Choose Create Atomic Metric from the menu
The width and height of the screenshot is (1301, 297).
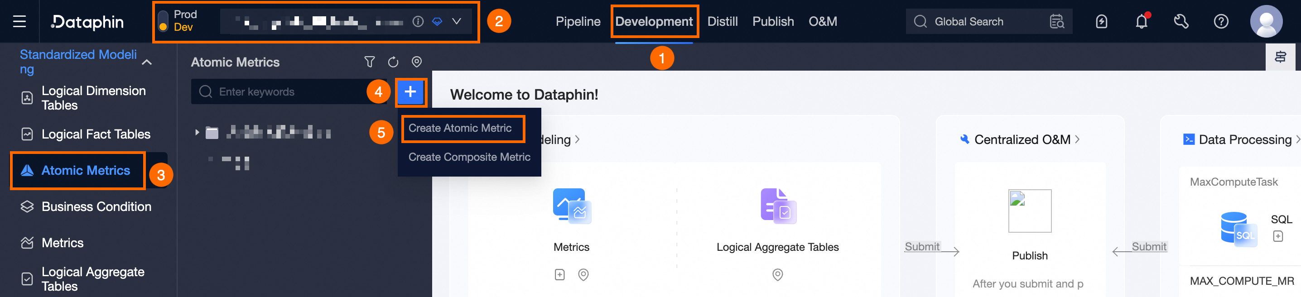click(x=460, y=128)
